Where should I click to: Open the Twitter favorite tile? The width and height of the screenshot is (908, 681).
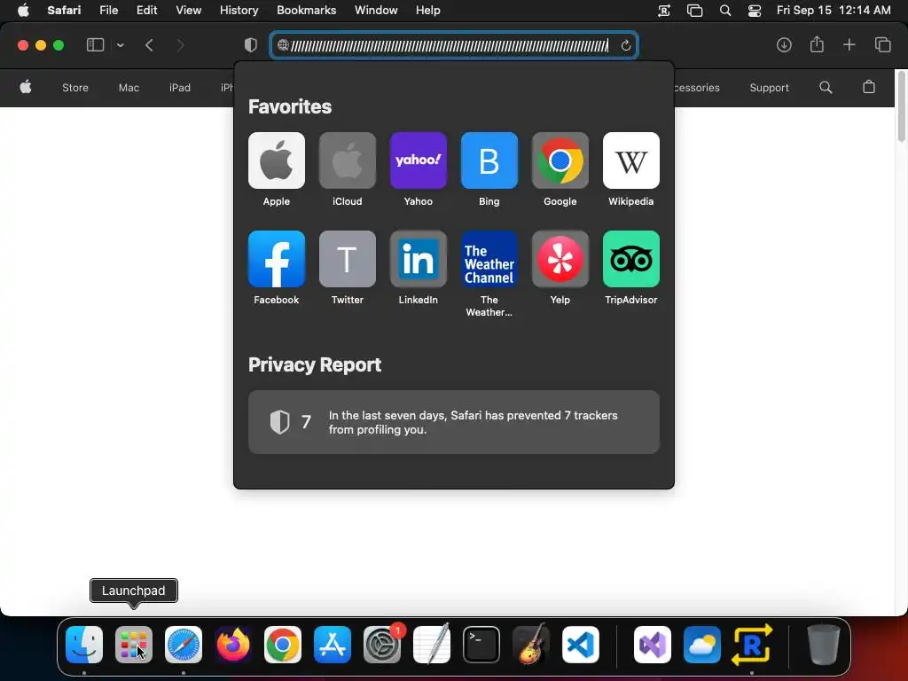(x=347, y=259)
